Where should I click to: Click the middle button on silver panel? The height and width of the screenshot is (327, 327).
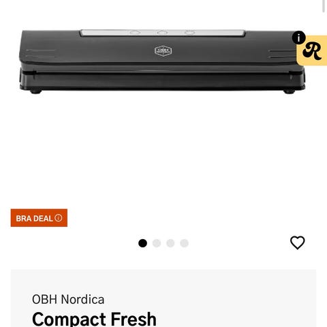point(162,33)
